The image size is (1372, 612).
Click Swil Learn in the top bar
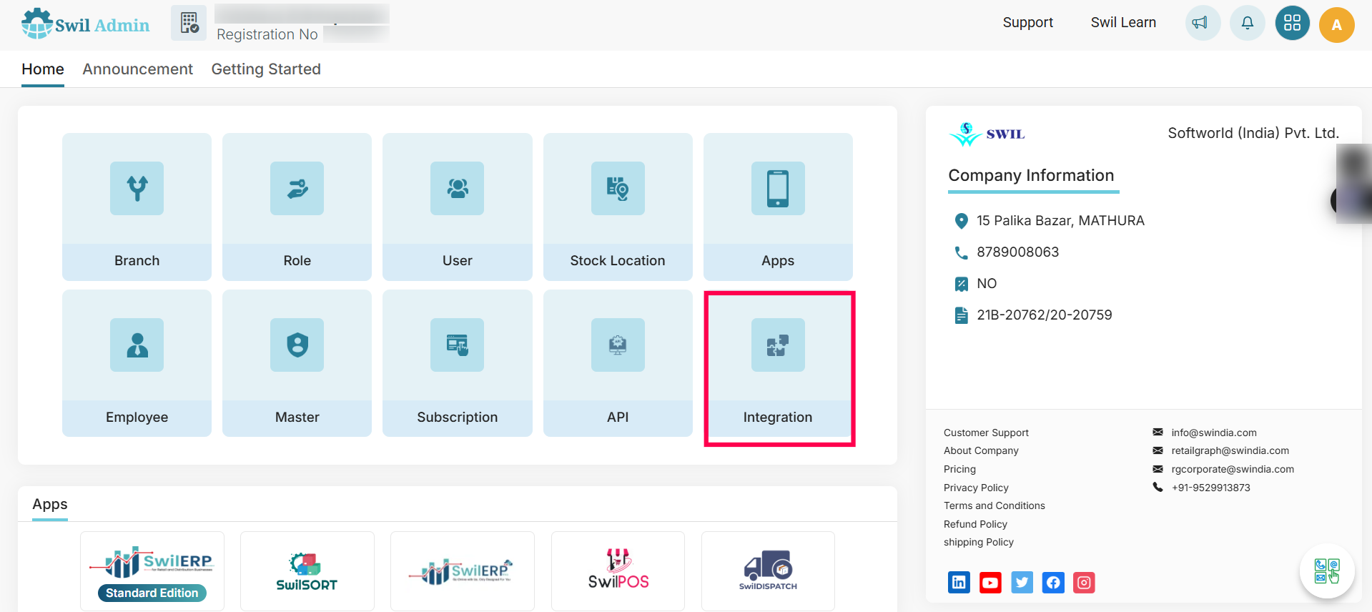pyautogui.click(x=1123, y=22)
